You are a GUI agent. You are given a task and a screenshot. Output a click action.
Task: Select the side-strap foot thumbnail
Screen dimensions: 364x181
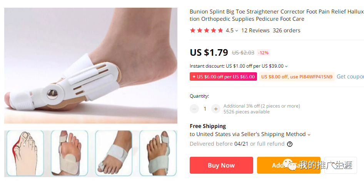[114, 153]
